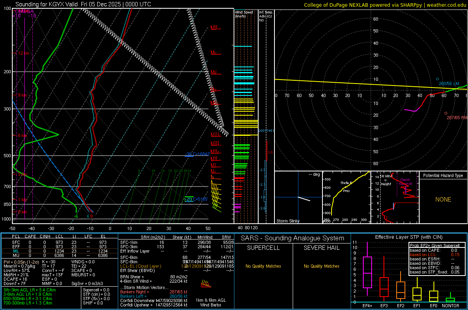Click the 850 mb pressure label
The image size is (468, 310).
(x=7, y=204)
